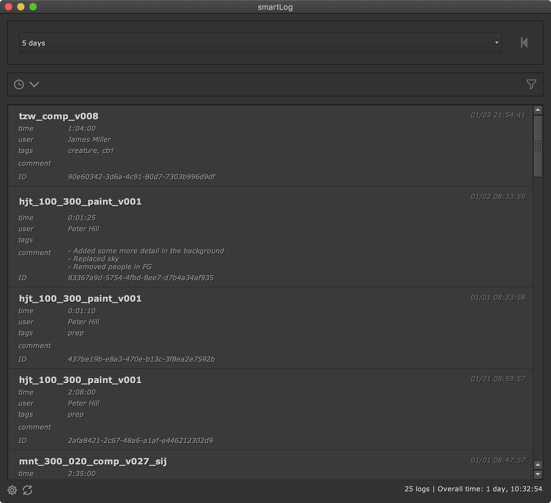The height and width of the screenshot is (503, 551).
Task: Click the refresh logs icon
Action: point(28,490)
